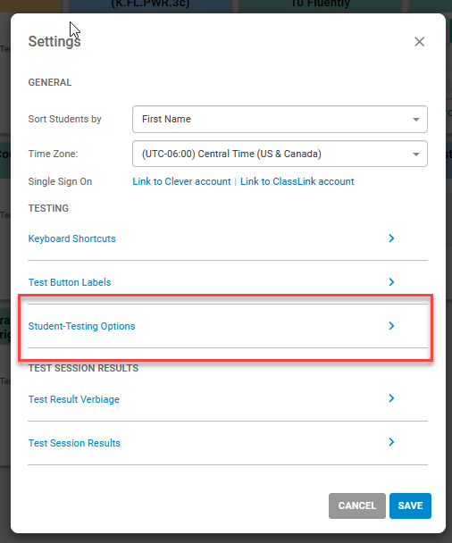Expand Keyboard Shortcuts chevron arrow

(391, 238)
